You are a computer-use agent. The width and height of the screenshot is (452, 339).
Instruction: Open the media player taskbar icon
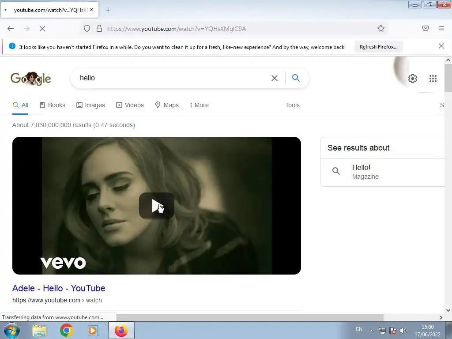tap(93, 330)
